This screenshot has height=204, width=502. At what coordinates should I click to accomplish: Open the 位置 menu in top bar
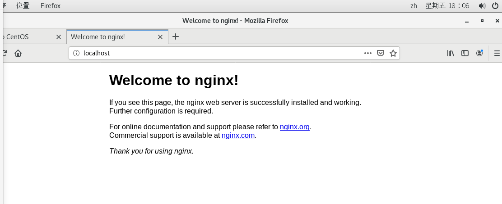[x=23, y=6]
